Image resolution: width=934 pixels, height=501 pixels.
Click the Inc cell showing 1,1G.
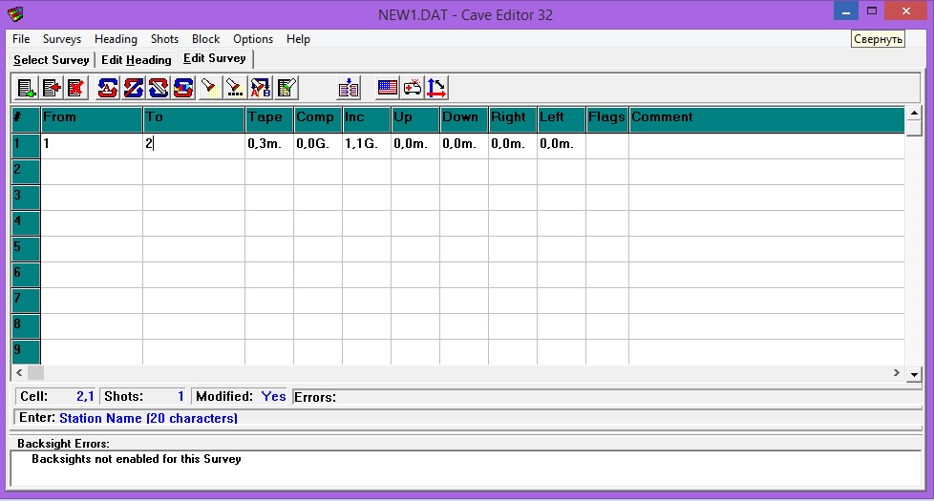(366, 144)
